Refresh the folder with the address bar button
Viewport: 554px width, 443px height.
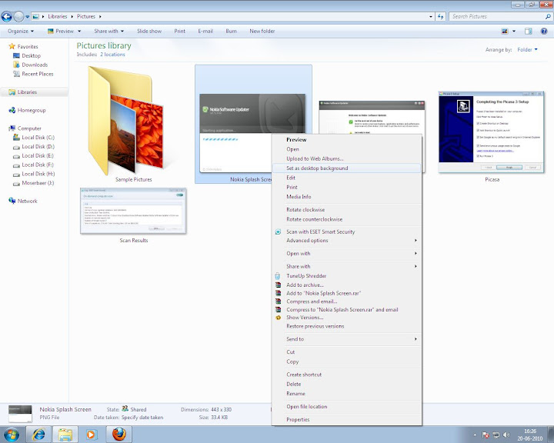(x=441, y=15)
